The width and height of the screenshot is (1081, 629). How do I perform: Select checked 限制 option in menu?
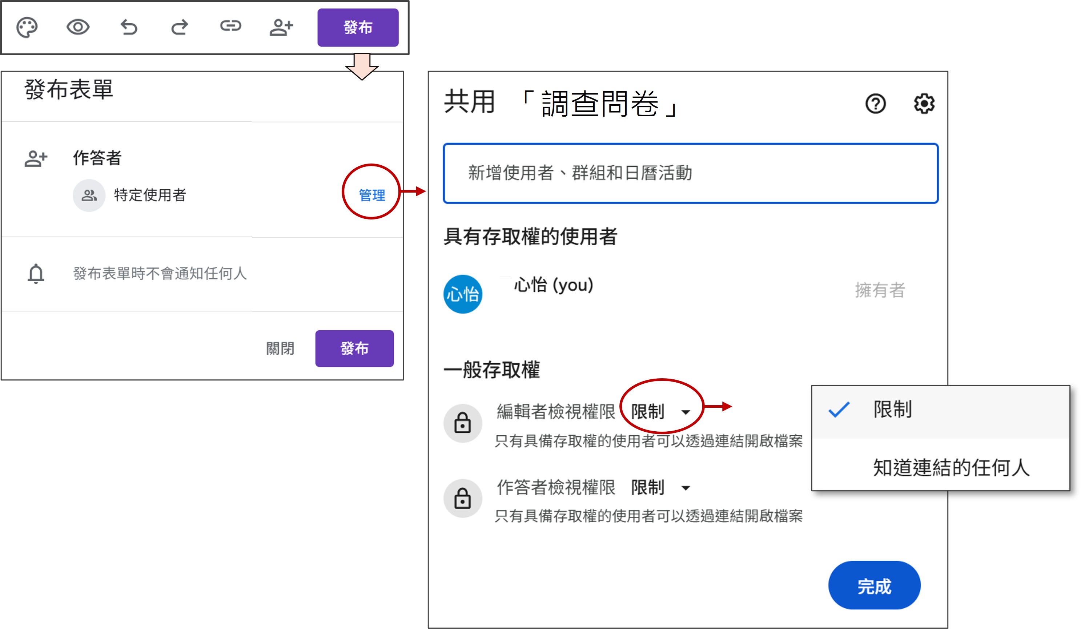pyautogui.click(x=892, y=410)
